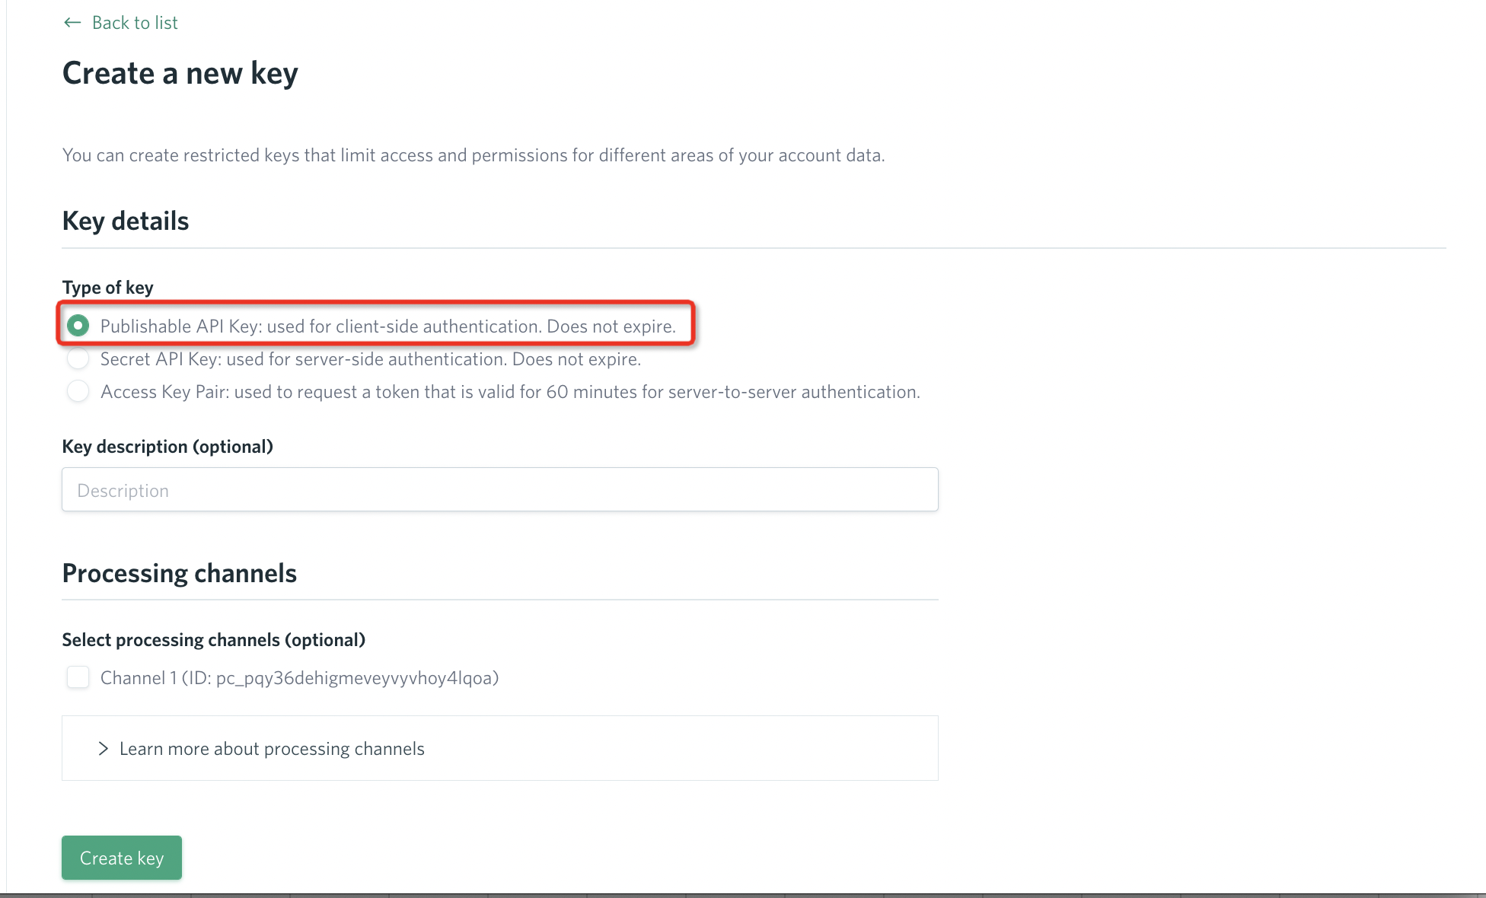1486x898 pixels.
Task: Choose the Access Key Pair radio option
Action: click(x=78, y=391)
